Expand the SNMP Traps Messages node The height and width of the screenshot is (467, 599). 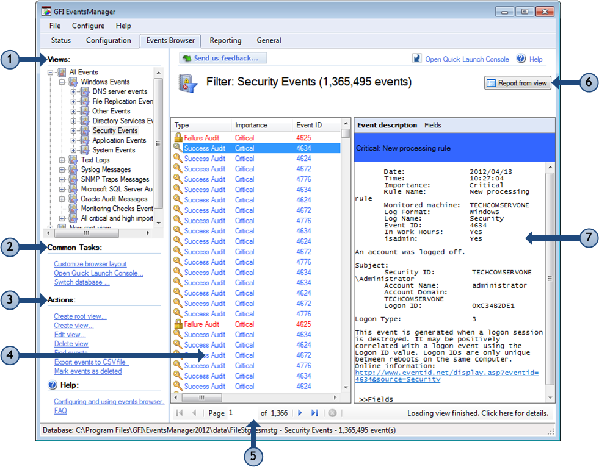click(62, 179)
